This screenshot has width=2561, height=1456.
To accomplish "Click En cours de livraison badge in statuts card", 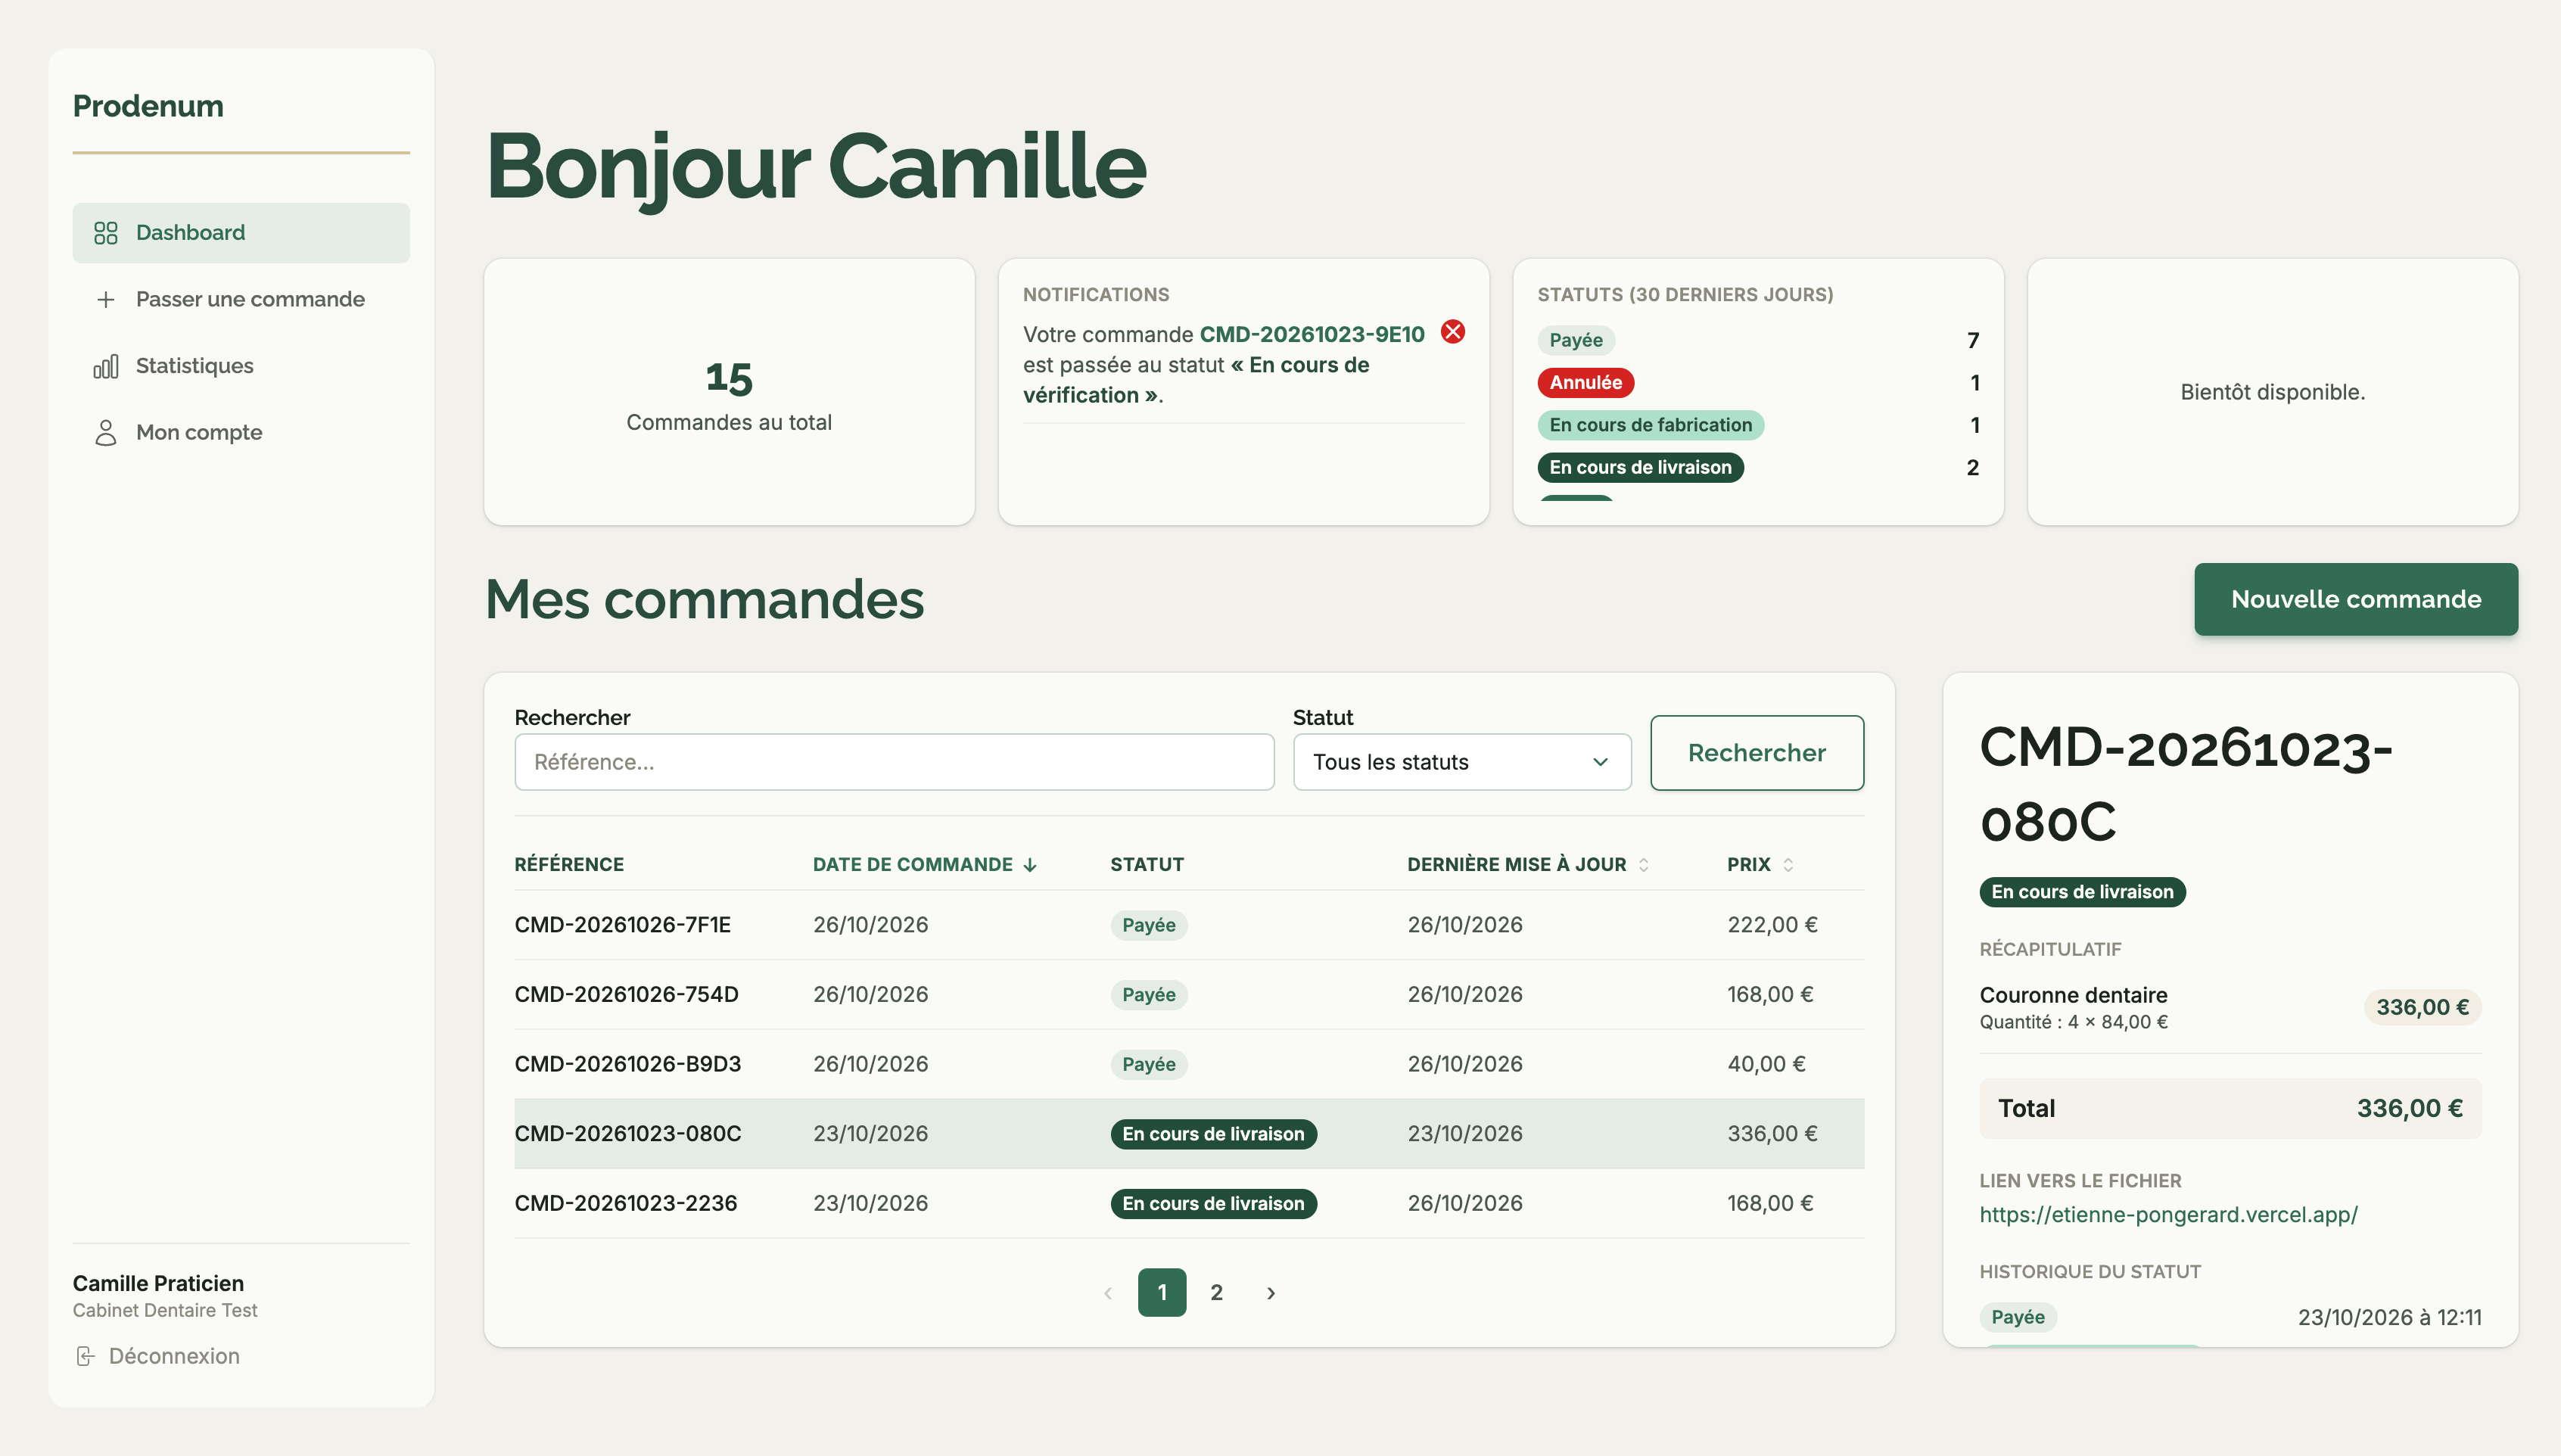I will pos(1640,468).
